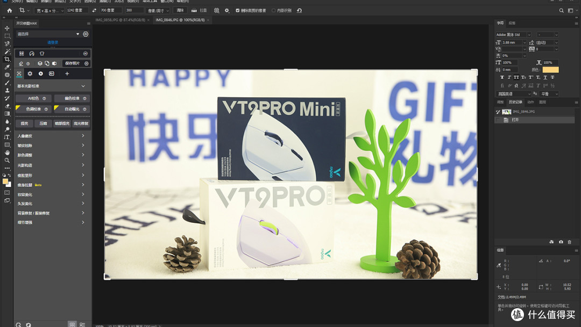Select the Move tool
The image size is (581, 327).
(7, 28)
